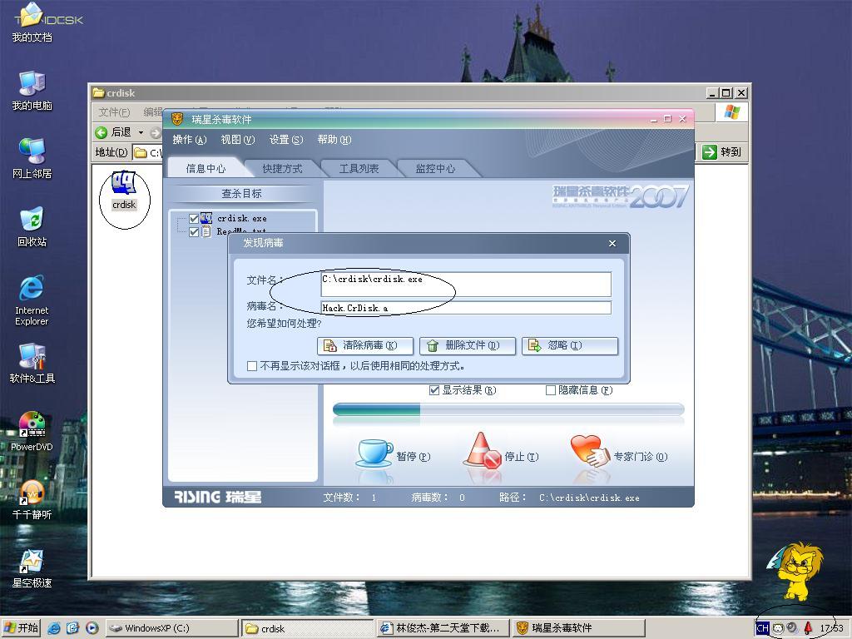Click 转到 button in crdisk window
852x639 pixels.
[721, 151]
